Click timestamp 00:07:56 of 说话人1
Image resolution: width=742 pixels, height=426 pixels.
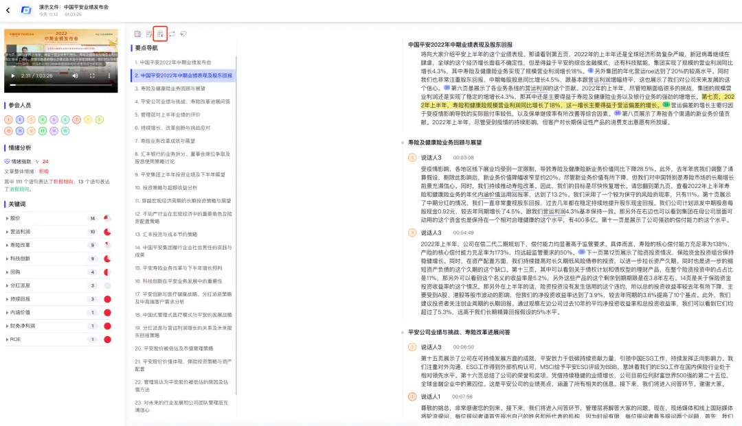tap(462, 397)
